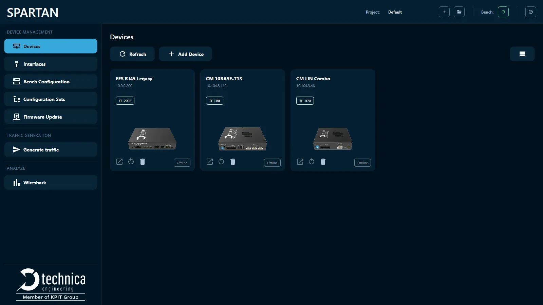543x305 pixels.
Task: Restart the EES RJ45 Legacy device
Action: (131, 162)
